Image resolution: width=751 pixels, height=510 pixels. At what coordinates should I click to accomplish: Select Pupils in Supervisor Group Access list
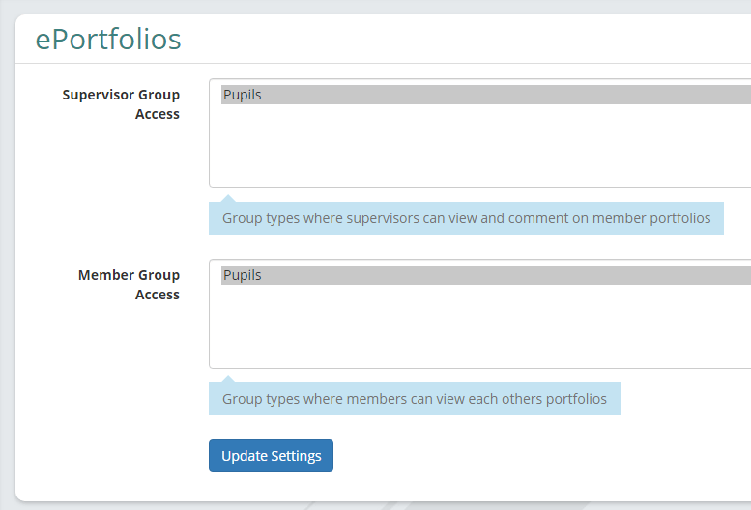tap(485, 95)
